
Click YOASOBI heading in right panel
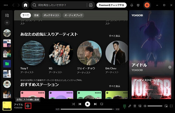[x=137, y=15]
